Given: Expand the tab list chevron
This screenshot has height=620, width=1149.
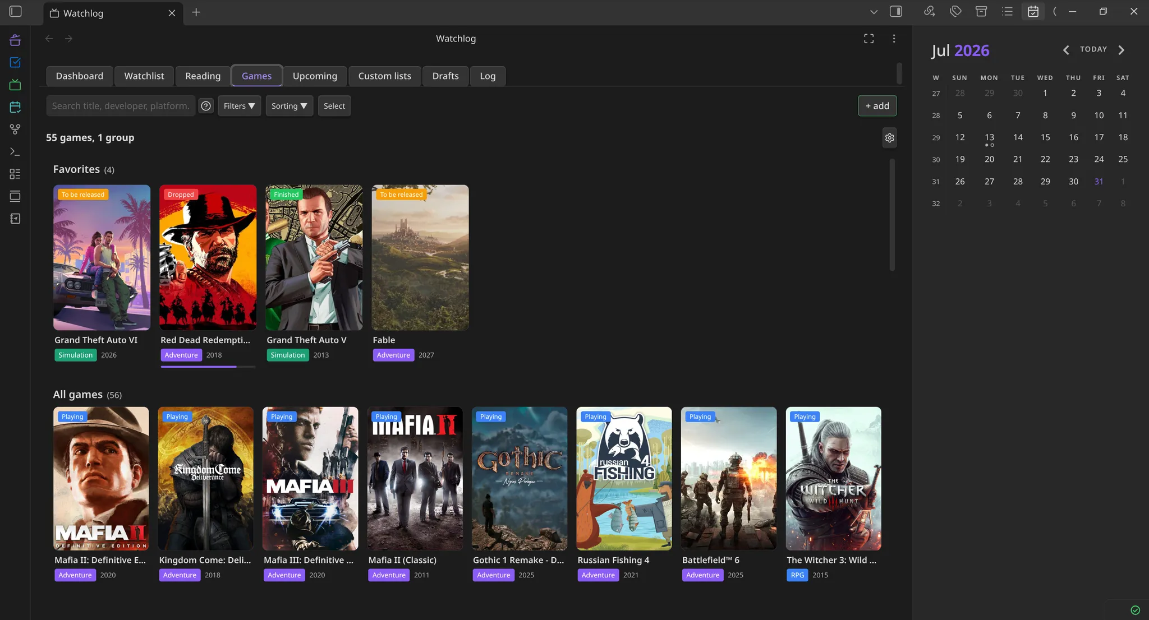Looking at the screenshot, I should click(874, 12).
